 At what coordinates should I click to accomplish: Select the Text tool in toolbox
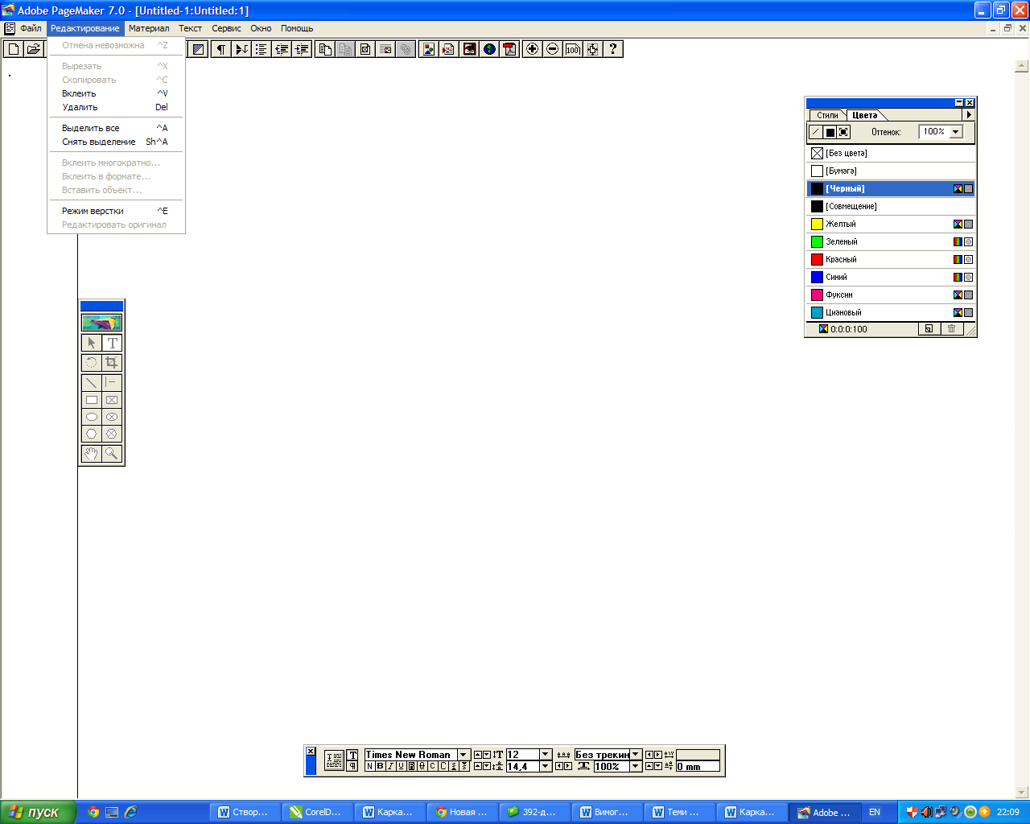pos(112,343)
